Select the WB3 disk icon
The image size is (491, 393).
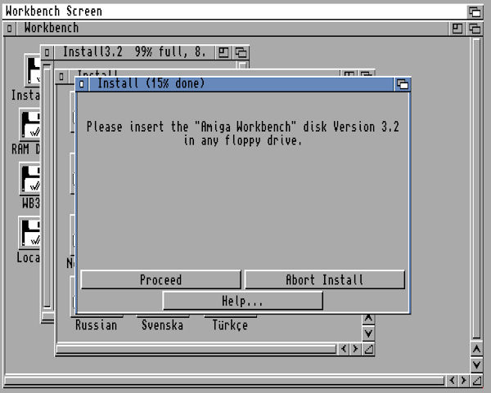point(31,180)
